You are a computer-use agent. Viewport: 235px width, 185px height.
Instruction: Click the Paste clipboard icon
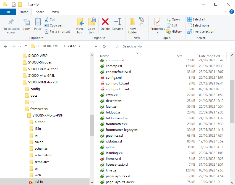tap(38, 22)
